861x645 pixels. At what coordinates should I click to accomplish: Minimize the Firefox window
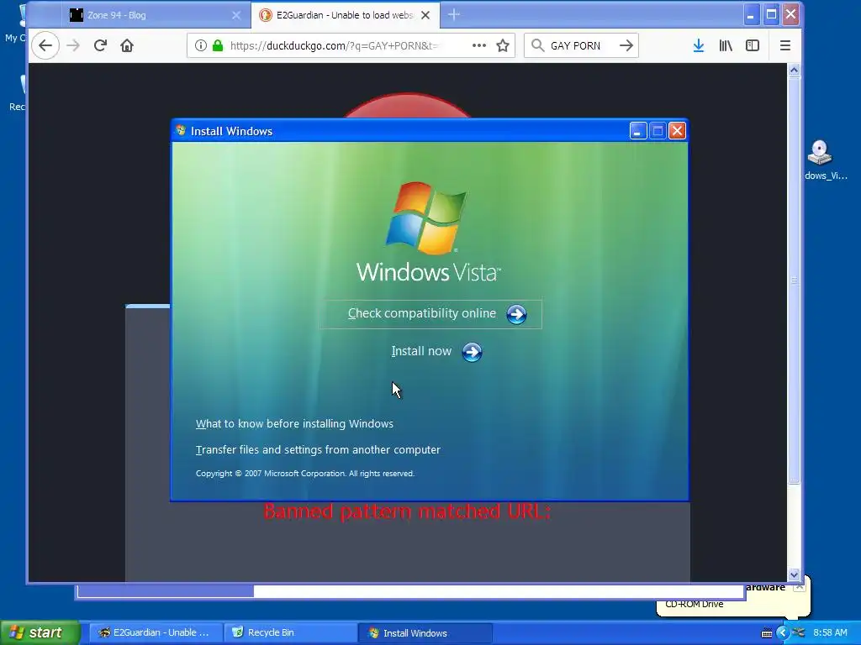(x=751, y=15)
